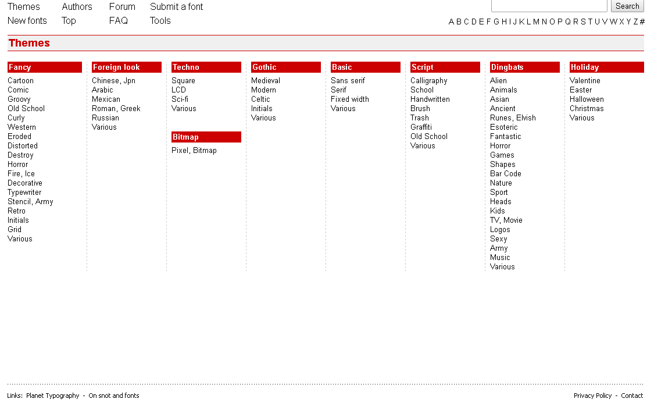This screenshot has width=647, height=406.
Task: Open Arabic theme
Action: (x=102, y=90)
